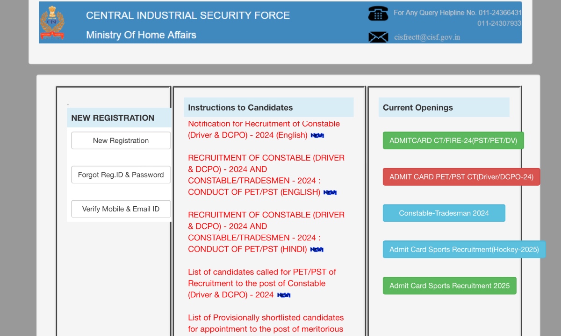
Task: Click the CISF emblem logo
Action: coord(52,22)
